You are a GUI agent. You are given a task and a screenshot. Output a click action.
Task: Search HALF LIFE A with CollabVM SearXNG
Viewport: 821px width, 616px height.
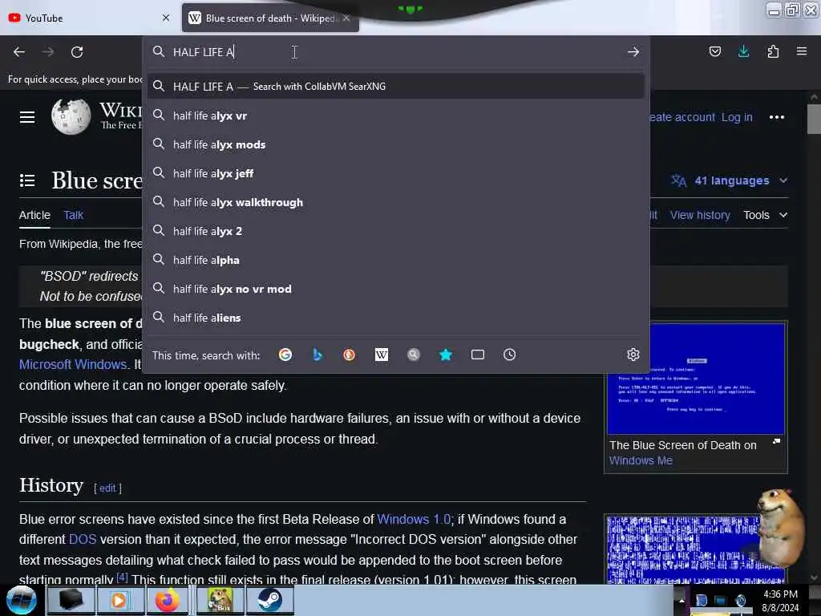tap(396, 87)
